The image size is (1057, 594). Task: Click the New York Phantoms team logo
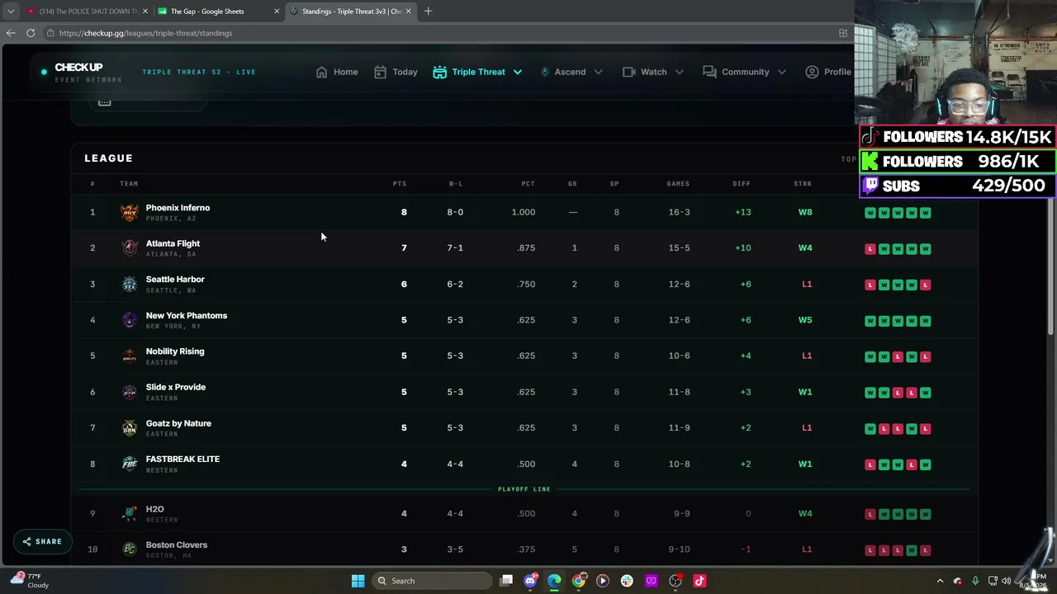tap(129, 320)
